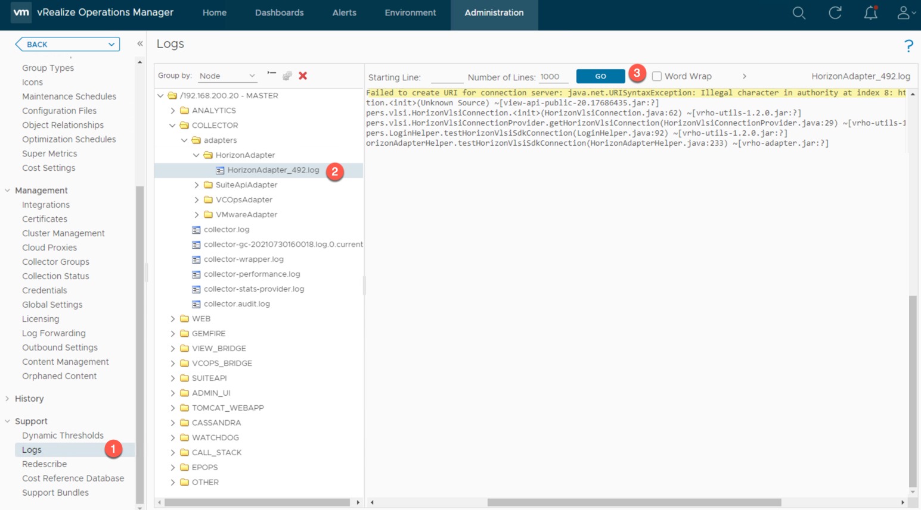Toggle the Word Wrap checkbox
Screen dimensions: 921x510
pos(657,76)
